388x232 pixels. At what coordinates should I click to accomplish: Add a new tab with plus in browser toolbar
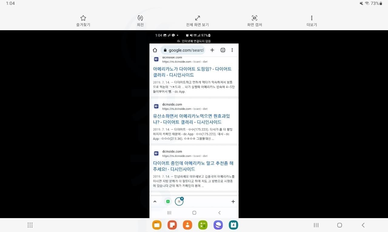pyautogui.click(x=212, y=50)
